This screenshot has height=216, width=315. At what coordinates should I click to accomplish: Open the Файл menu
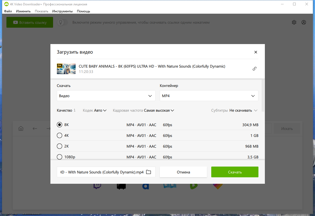pyautogui.click(x=8, y=11)
